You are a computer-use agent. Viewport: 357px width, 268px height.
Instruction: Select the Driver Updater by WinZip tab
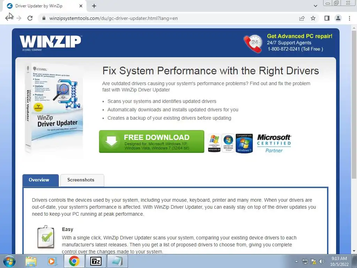(44, 6)
